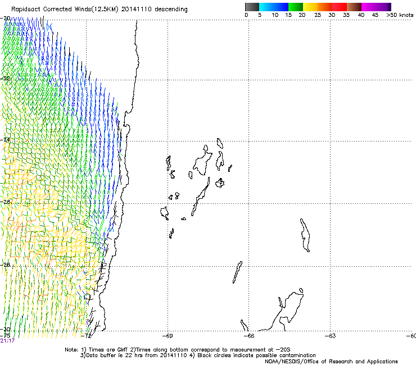Click the "-22" latitude axis label
Viewport: 416px width, 365px height.
tap(6, 79)
